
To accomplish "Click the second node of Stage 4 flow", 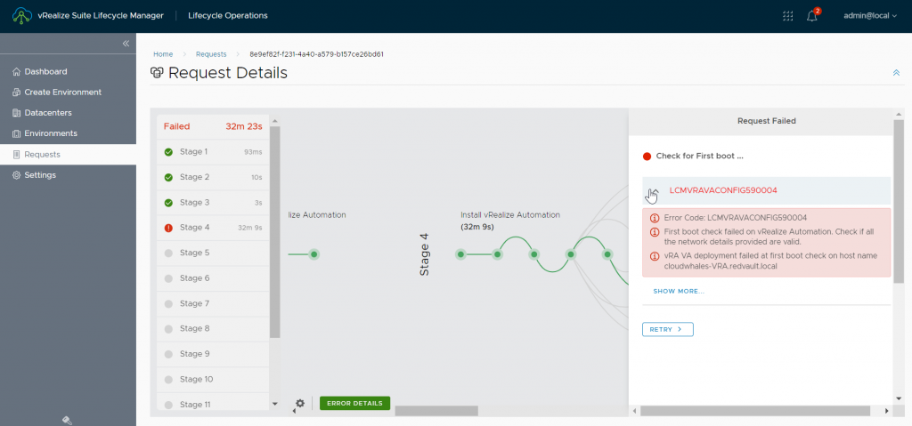I will pos(497,254).
